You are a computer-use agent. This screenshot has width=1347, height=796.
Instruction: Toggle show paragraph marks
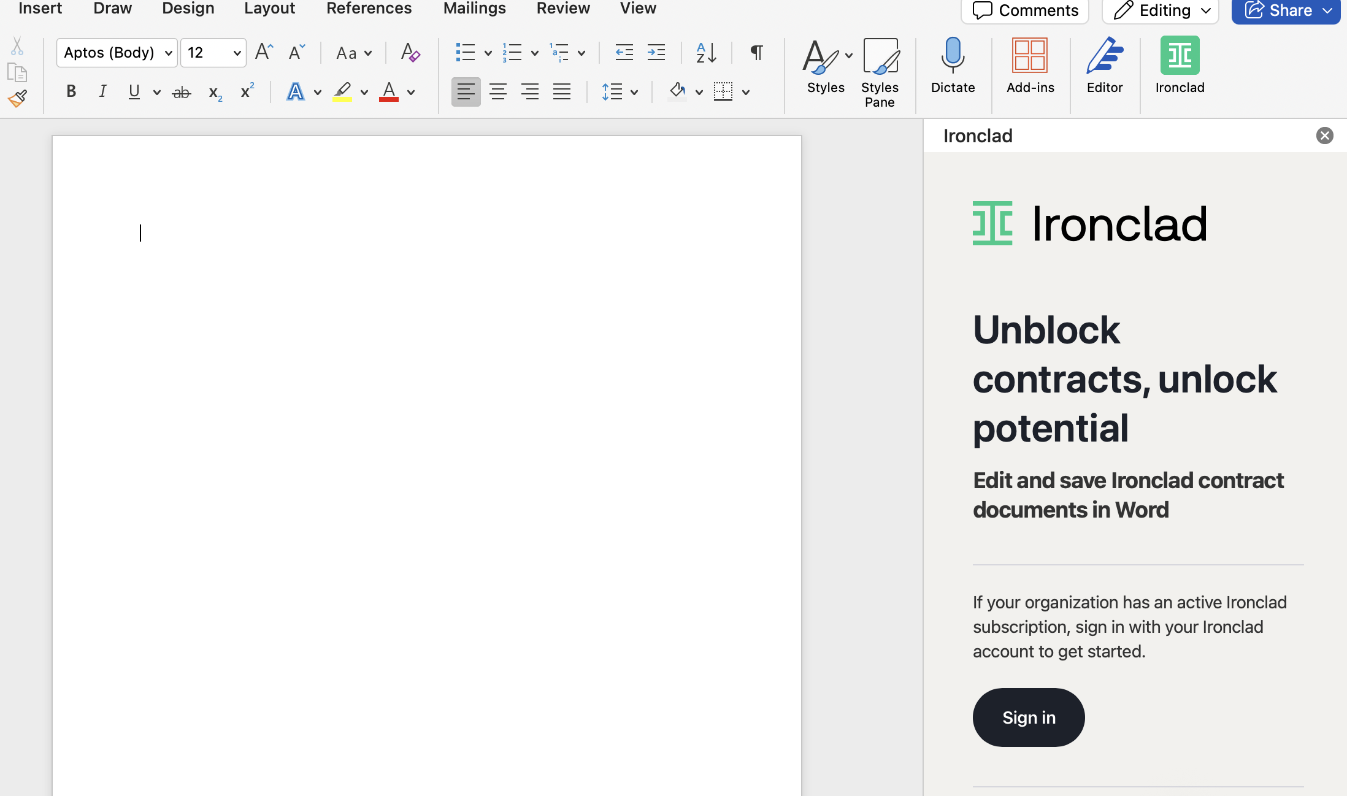click(x=757, y=52)
